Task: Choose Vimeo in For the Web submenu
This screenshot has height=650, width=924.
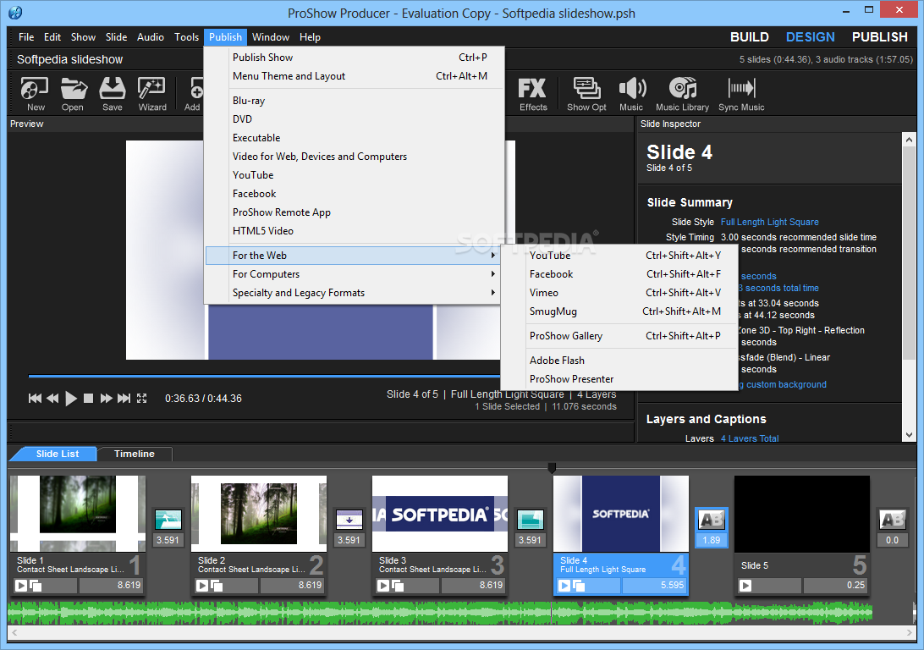Action: coord(619,293)
